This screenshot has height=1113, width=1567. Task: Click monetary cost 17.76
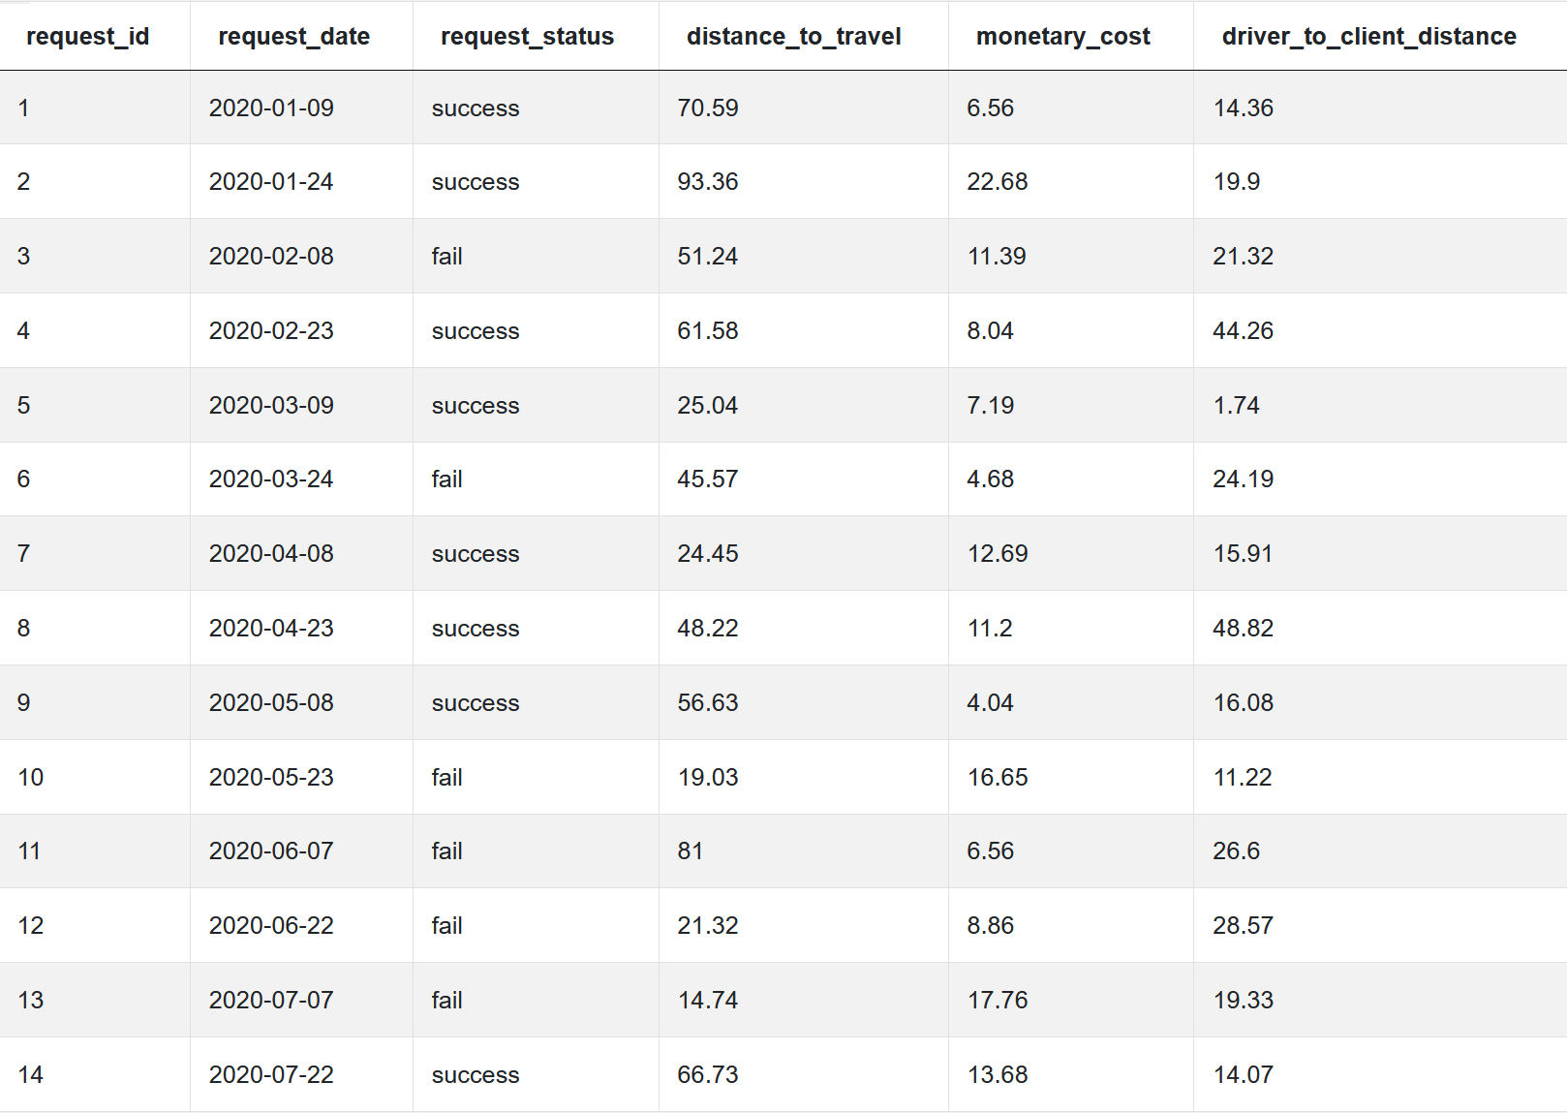click(998, 1000)
